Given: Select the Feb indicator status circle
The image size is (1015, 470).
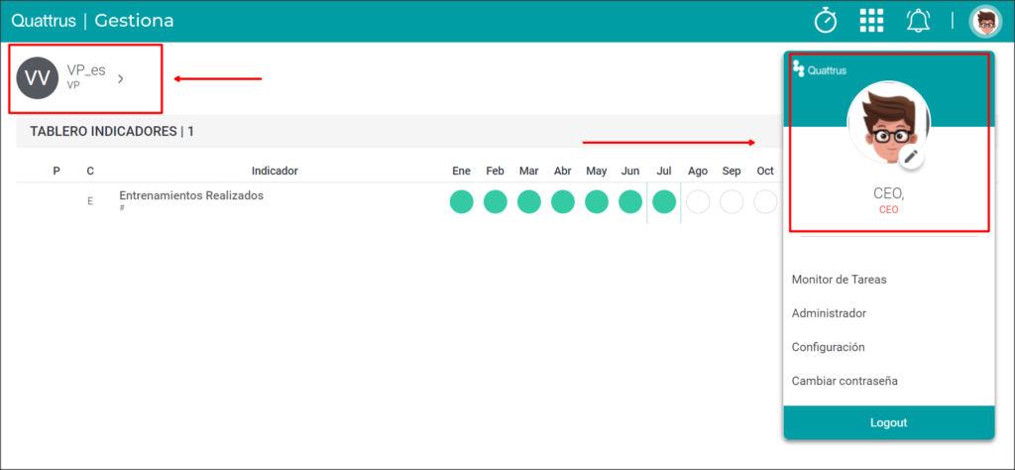Looking at the screenshot, I should tap(496, 202).
